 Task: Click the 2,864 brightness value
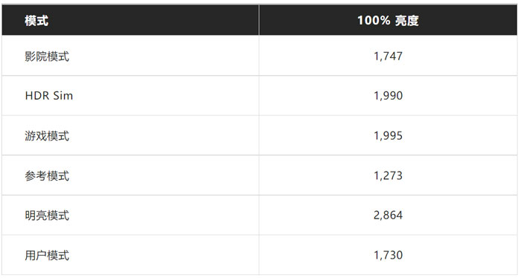pos(388,216)
